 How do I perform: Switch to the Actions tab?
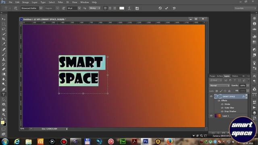[220, 76]
